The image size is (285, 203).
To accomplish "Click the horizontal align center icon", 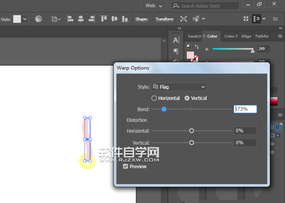I will tap(81, 19).
